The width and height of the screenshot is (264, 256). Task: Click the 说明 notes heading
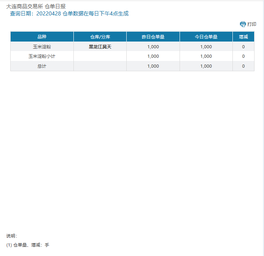[12, 236]
